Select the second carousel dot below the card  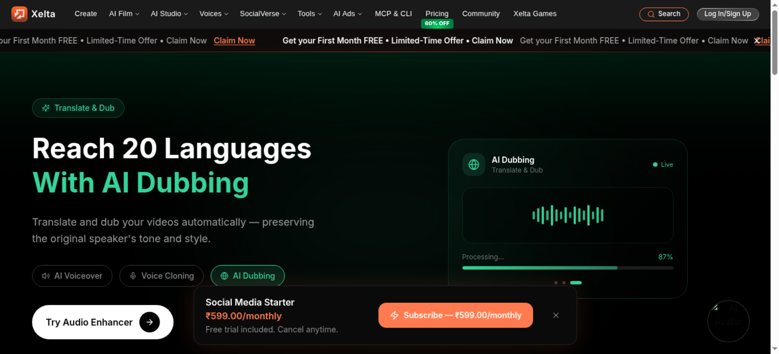click(564, 283)
